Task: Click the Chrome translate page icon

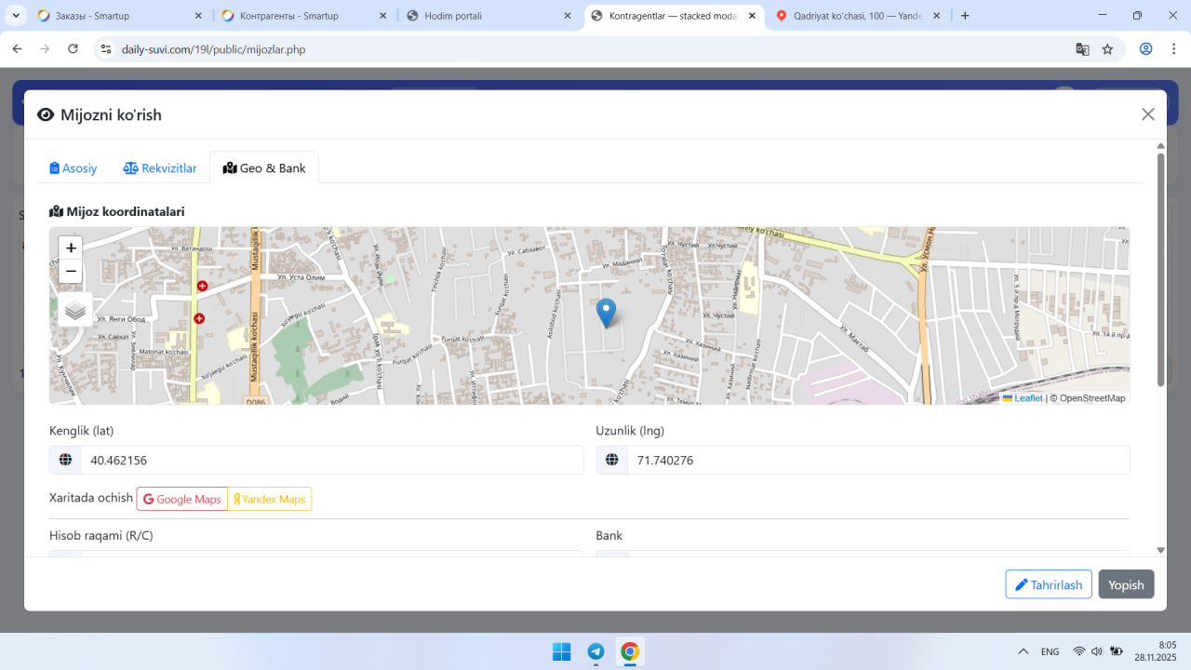Action: tap(1082, 49)
